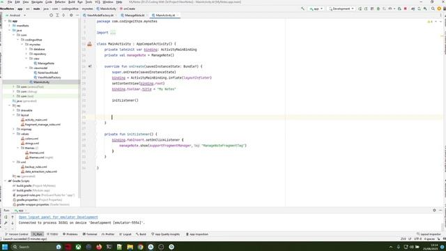Click 'Open logcat panel for emulator Development' link
Screen dimensions: 446x251
pos(59,217)
